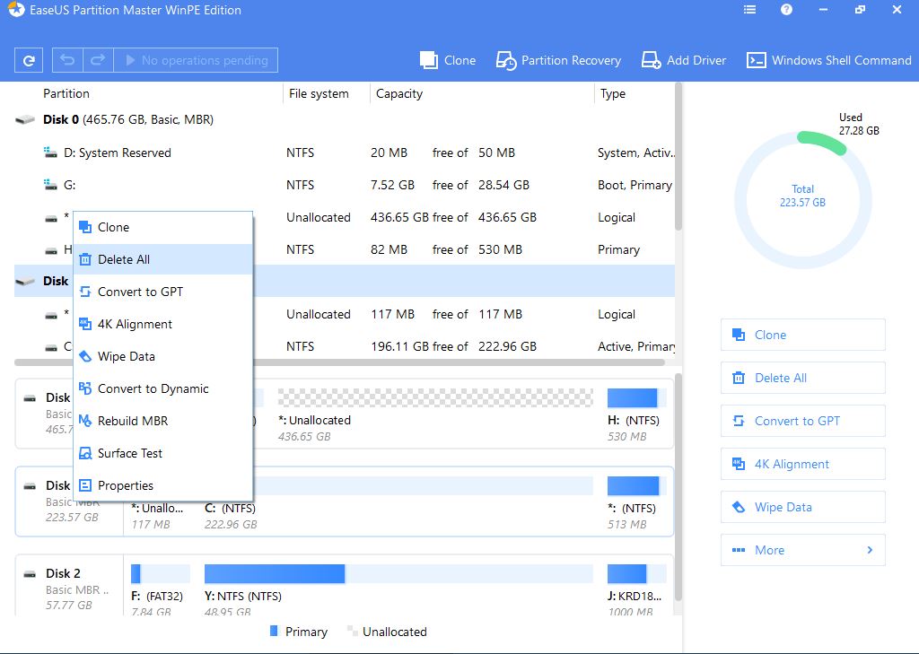
Task: Open the Partition Recovery tool
Action: click(x=558, y=60)
